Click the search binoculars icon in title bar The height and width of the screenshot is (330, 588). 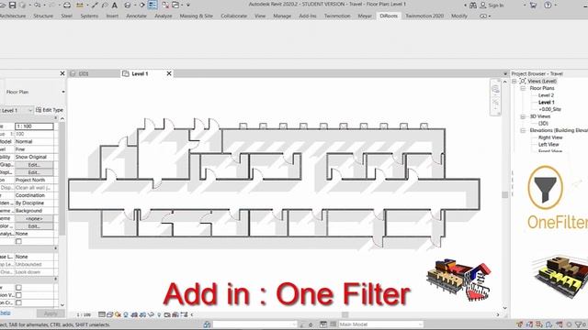tap(473, 5)
